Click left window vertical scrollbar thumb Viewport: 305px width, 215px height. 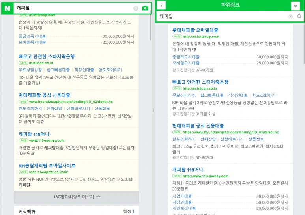(x=150, y=25)
